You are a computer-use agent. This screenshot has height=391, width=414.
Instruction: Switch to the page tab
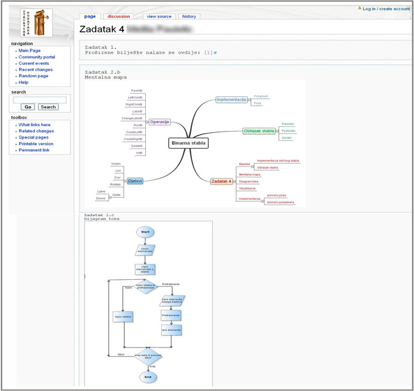(90, 17)
